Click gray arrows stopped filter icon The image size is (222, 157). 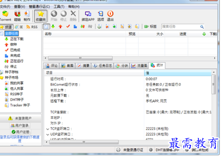coord(90,27)
